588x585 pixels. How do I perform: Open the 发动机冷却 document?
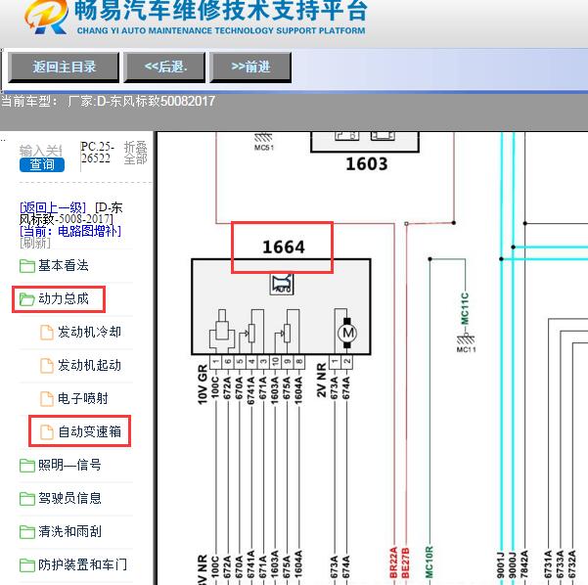point(89,332)
